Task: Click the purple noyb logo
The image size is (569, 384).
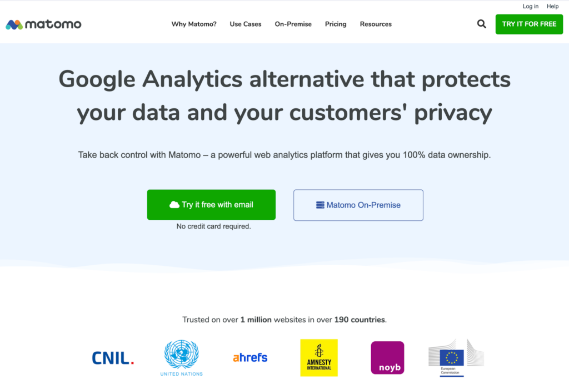Action: pos(387,358)
